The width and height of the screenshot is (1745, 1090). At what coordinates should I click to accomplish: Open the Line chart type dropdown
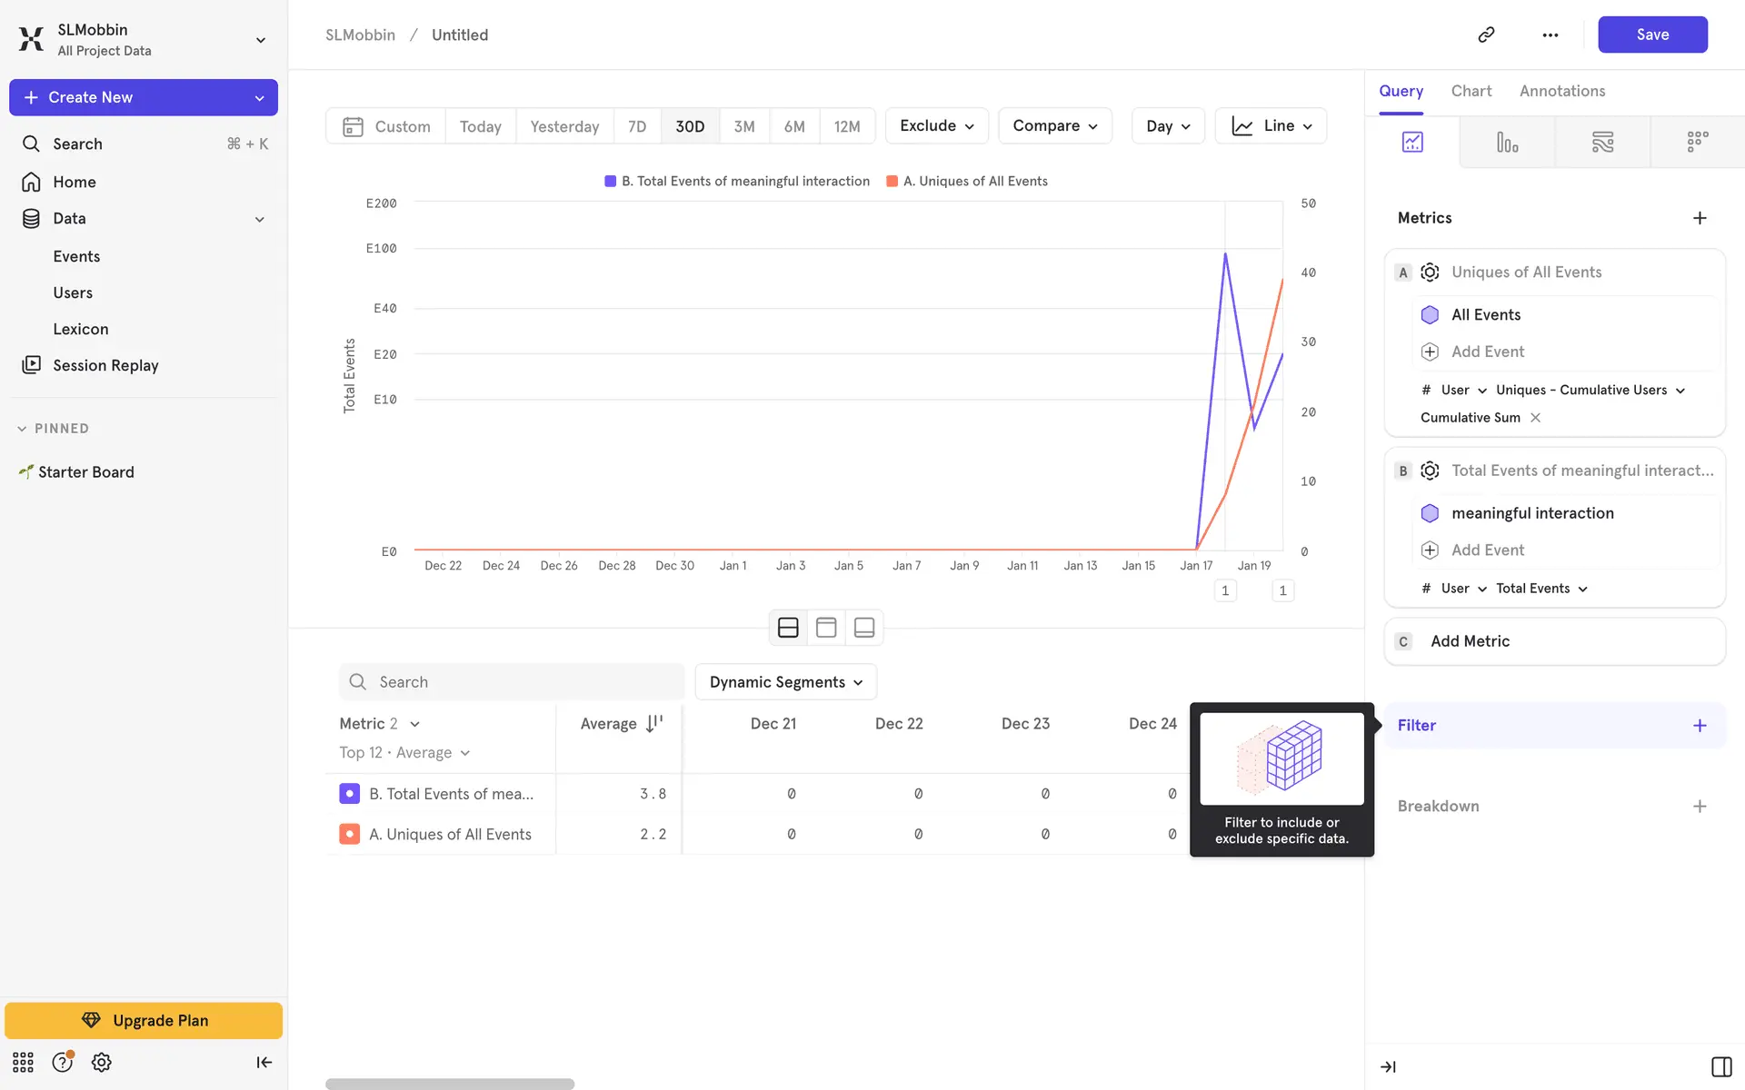click(x=1271, y=126)
